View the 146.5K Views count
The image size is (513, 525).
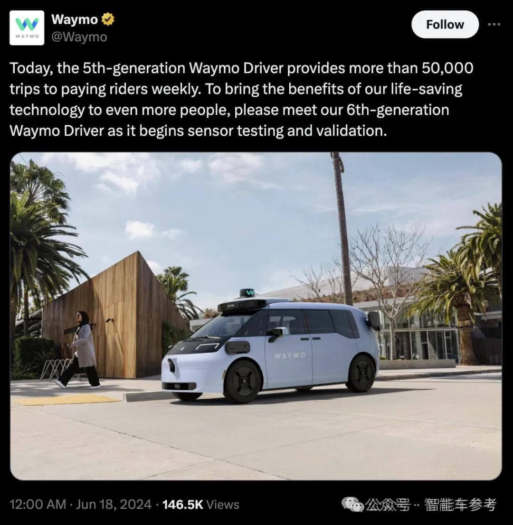[x=201, y=504]
